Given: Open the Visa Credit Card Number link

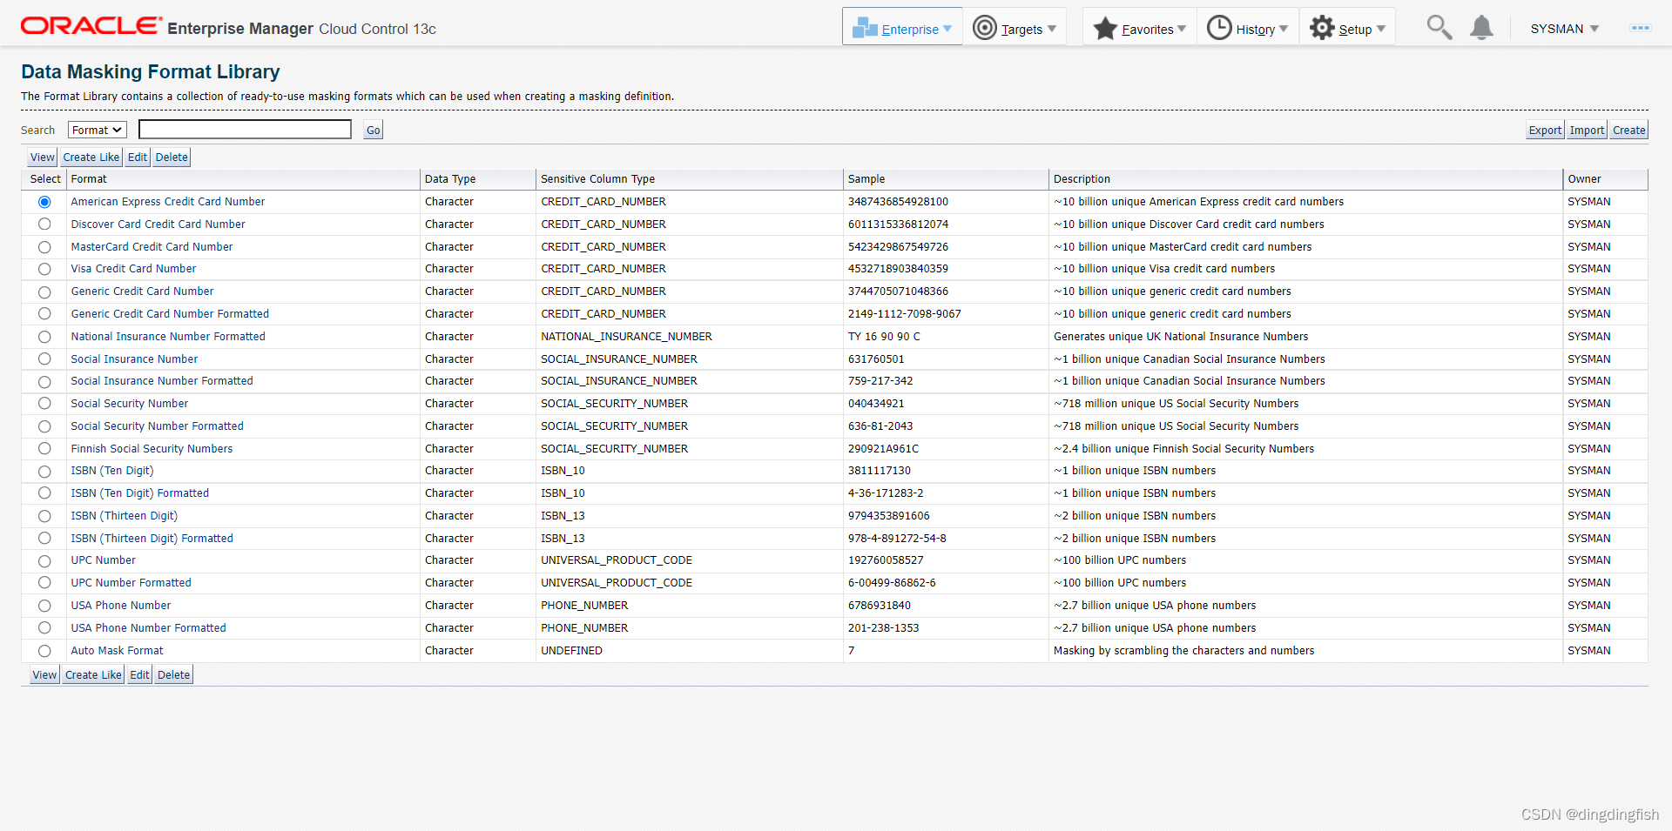Looking at the screenshot, I should pos(133,269).
